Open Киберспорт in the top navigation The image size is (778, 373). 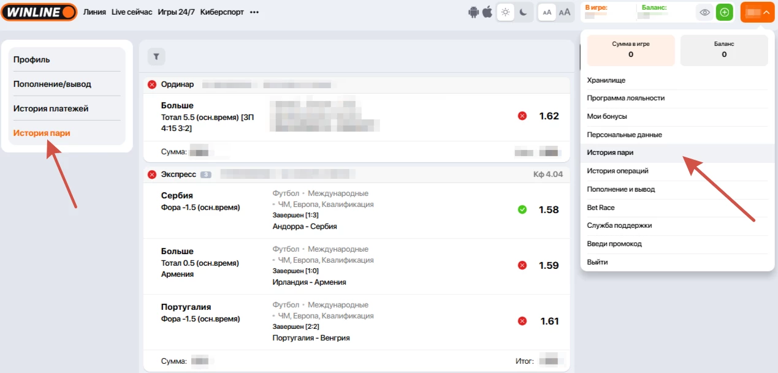(x=222, y=12)
